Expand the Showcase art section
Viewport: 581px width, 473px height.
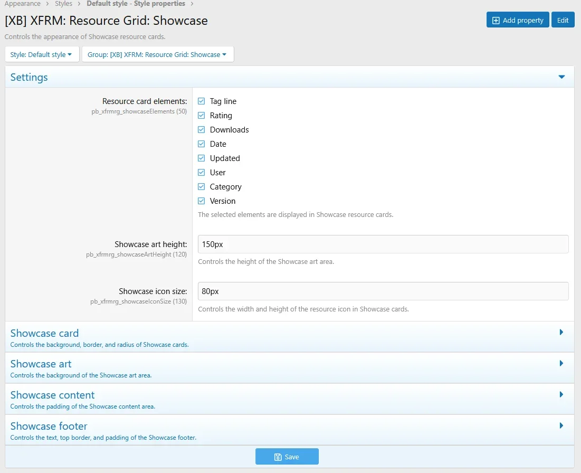pyautogui.click(x=561, y=363)
